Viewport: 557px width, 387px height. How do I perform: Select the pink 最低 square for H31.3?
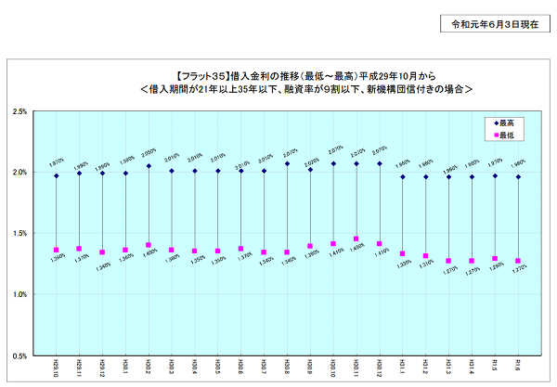(x=448, y=261)
